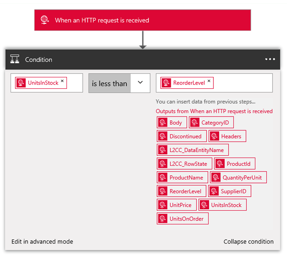Add the UnitsOnOrder token
Screen dimensions: 287x256
point(182,219)
